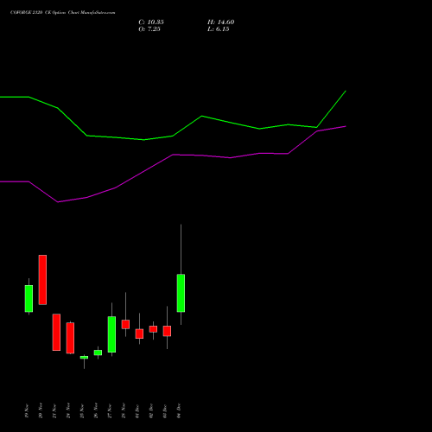Click the low value L: 6.15
Viewport: 432px width, 432px height.
tap(218, 29)
